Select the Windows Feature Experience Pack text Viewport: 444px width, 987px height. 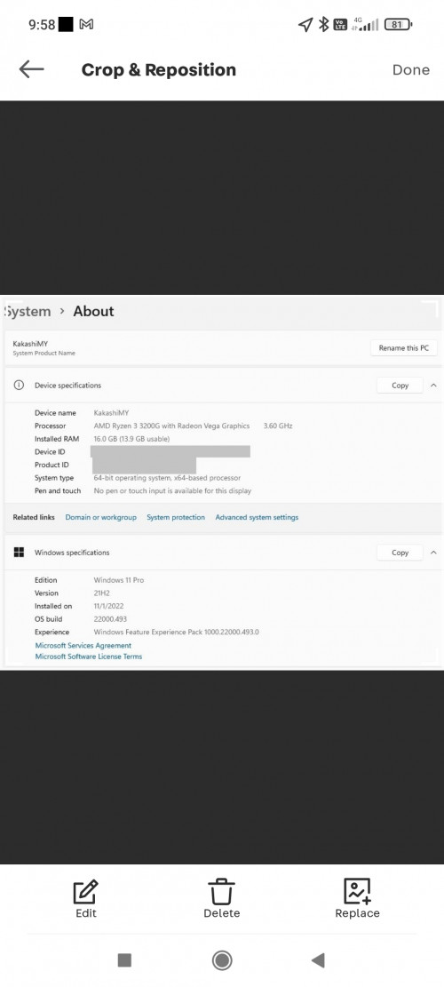(176, 632)
